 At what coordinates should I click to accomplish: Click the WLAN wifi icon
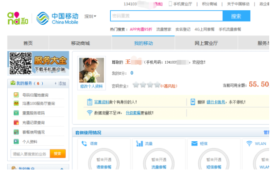249,144
